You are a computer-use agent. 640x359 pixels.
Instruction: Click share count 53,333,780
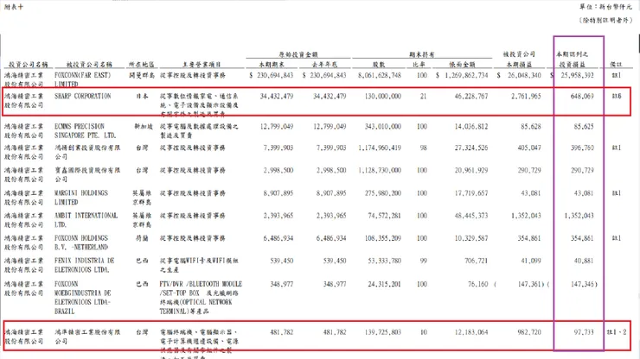(x=385, y=261)
